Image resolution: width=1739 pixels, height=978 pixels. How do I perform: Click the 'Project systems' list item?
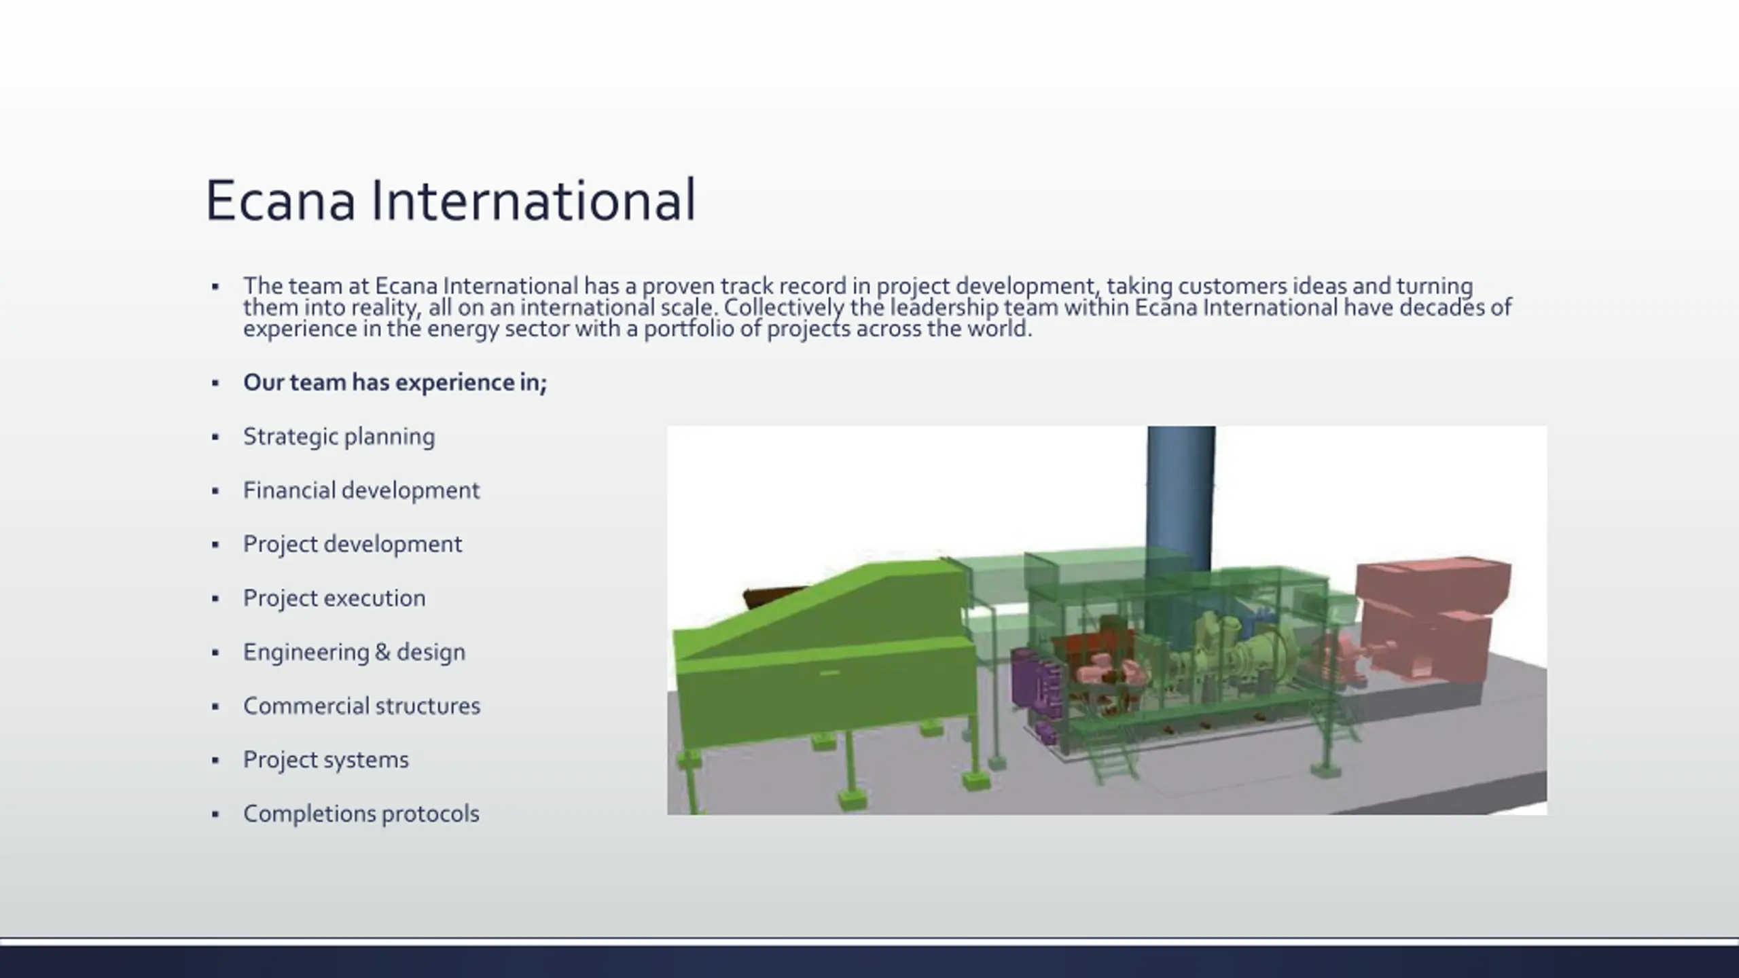point(325,759)
